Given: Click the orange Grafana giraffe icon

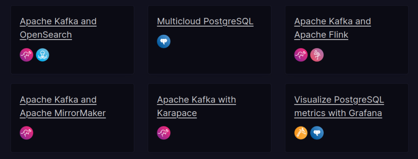Looking at the screenshot, I should [x=301, y=133].
